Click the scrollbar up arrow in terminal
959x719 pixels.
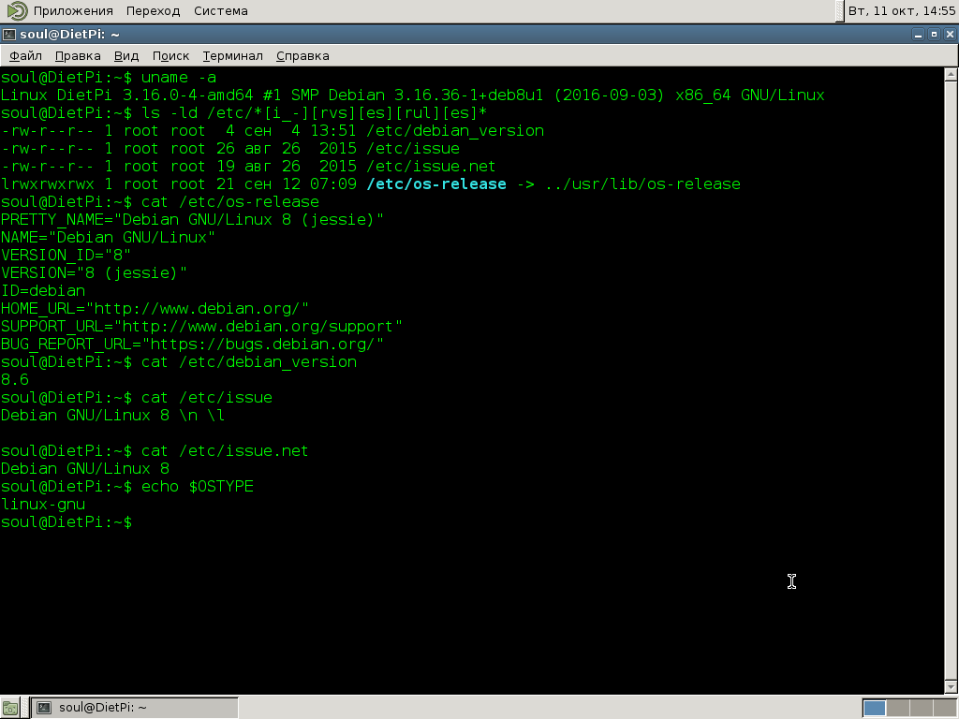(x=951, y=75)
